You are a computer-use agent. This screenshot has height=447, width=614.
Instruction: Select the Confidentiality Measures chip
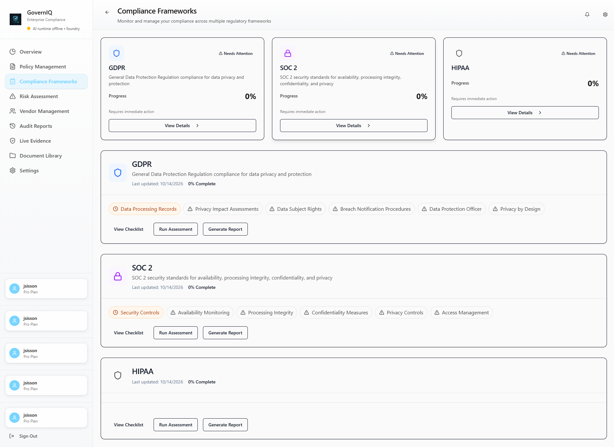tap(336, 312)
